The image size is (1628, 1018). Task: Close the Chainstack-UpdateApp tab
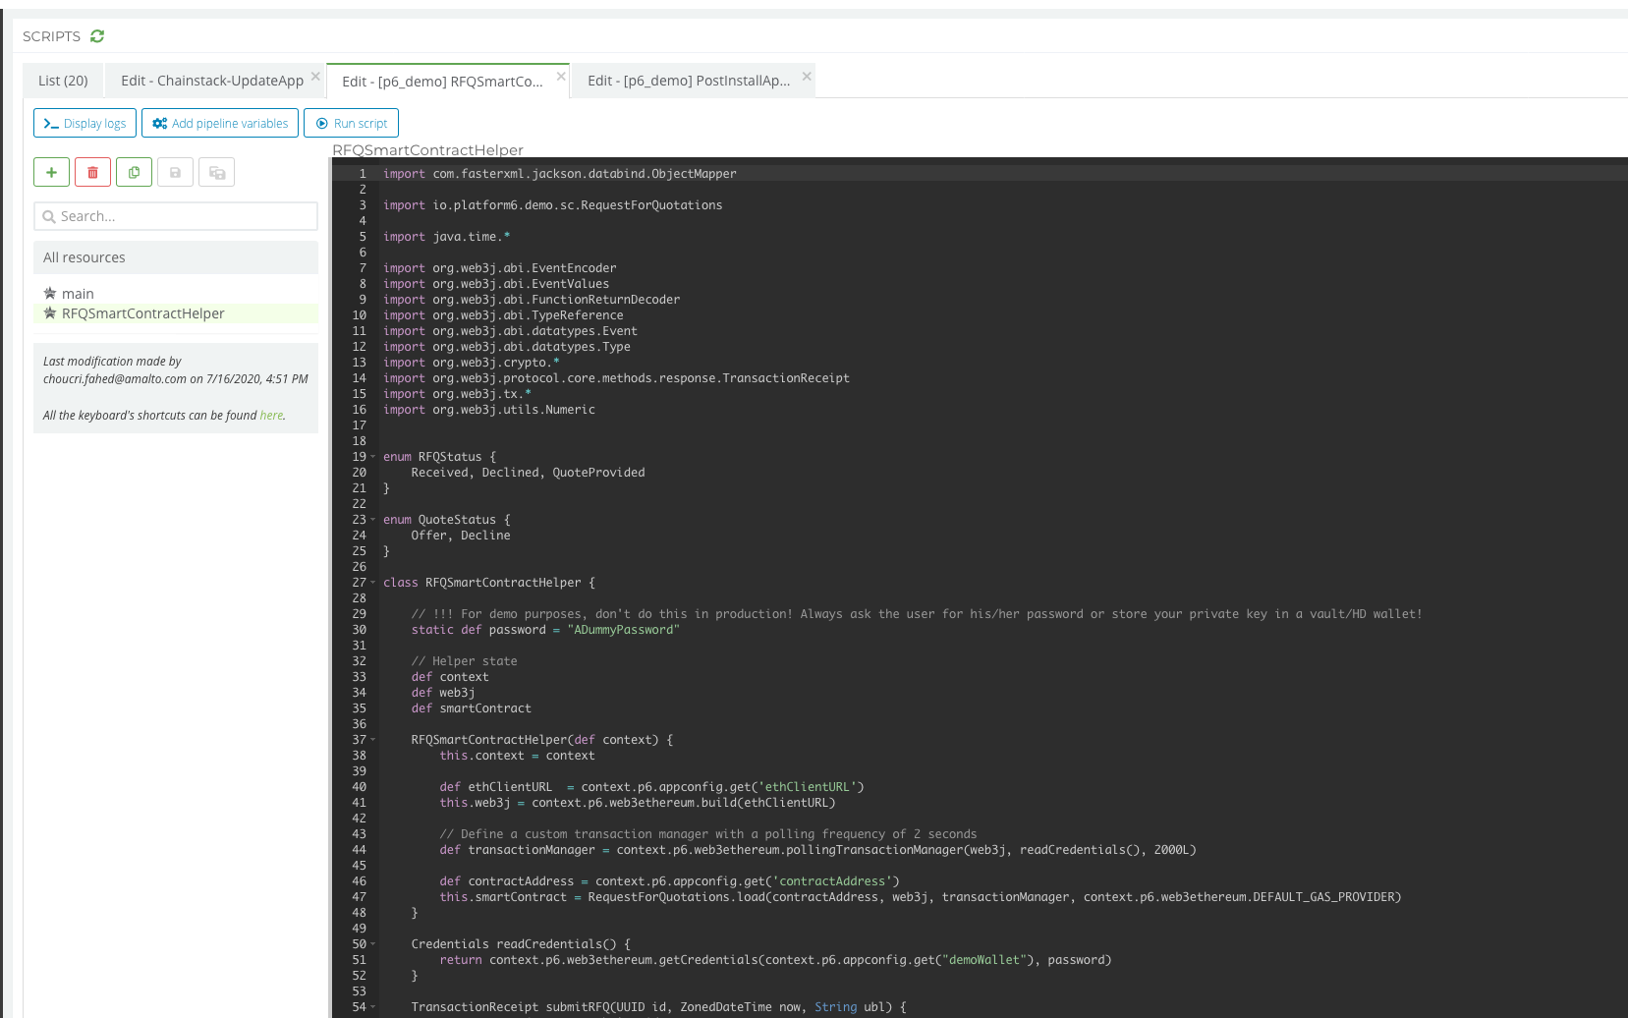315,77
